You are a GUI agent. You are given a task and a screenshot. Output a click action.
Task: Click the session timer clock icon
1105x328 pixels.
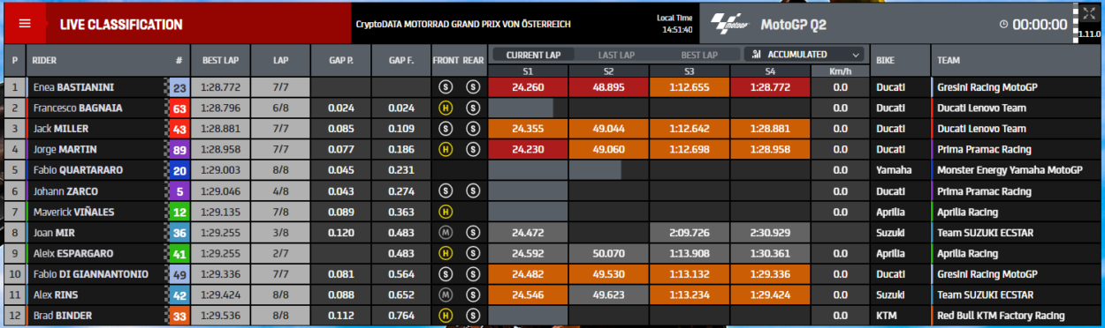pyautogui.click(x=1004, y=25)
